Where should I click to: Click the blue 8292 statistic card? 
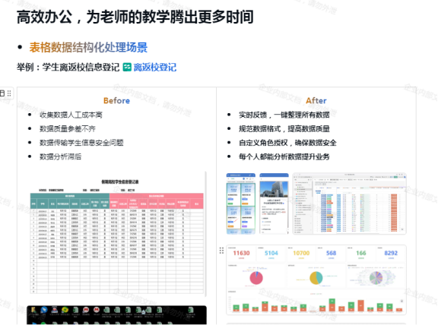391,254
